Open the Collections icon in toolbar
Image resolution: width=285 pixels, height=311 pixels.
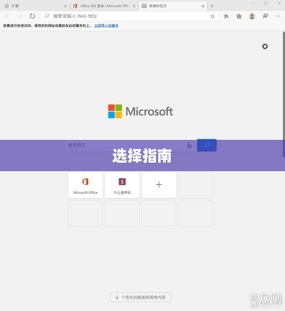click(239, 16)
